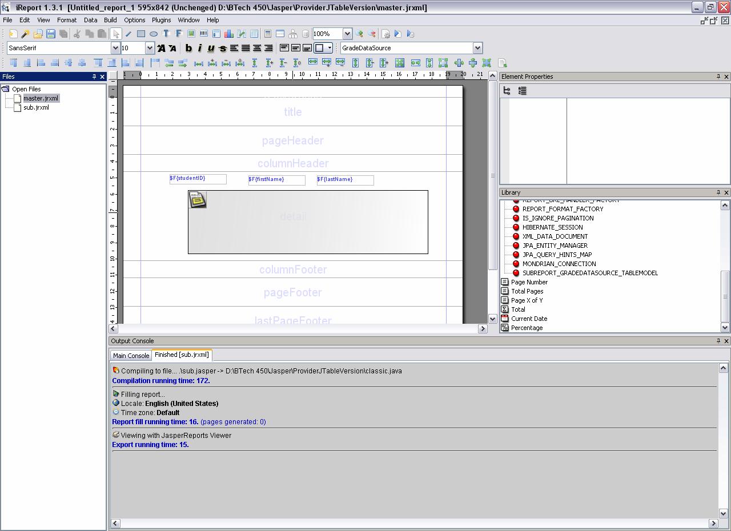The width and height of the screenshot is (731, 531).
Task: Switch to the Main Console tab
Action: pyautogui.click(x=131, y=355)
